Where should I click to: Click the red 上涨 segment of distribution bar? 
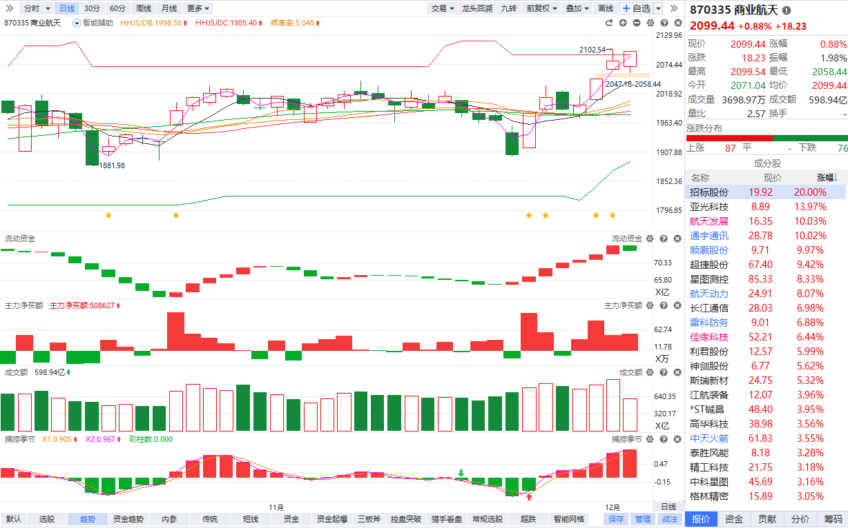coord(729,138)
